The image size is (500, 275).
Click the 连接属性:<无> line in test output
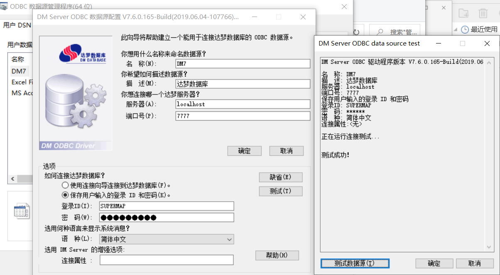(342, 124)
